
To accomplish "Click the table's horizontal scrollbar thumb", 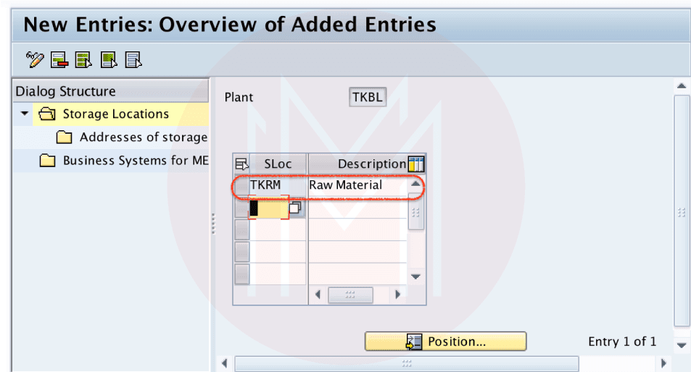I will [350, 295].
